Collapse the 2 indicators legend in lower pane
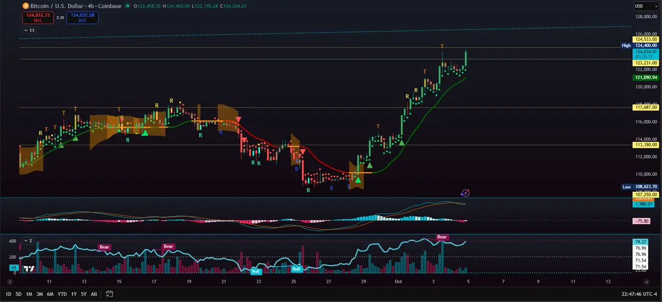 [28, 241]
